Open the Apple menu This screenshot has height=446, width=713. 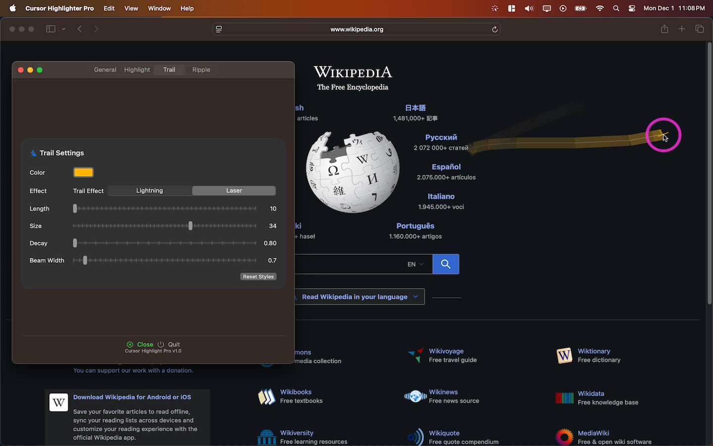pyautogui.click(x=13, y=8)
